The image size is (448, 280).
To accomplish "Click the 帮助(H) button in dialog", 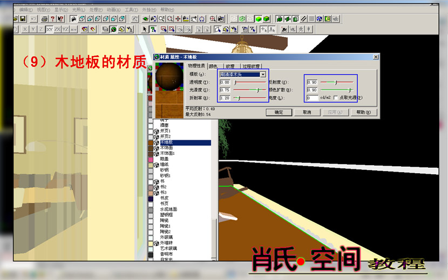I will 364,112.
